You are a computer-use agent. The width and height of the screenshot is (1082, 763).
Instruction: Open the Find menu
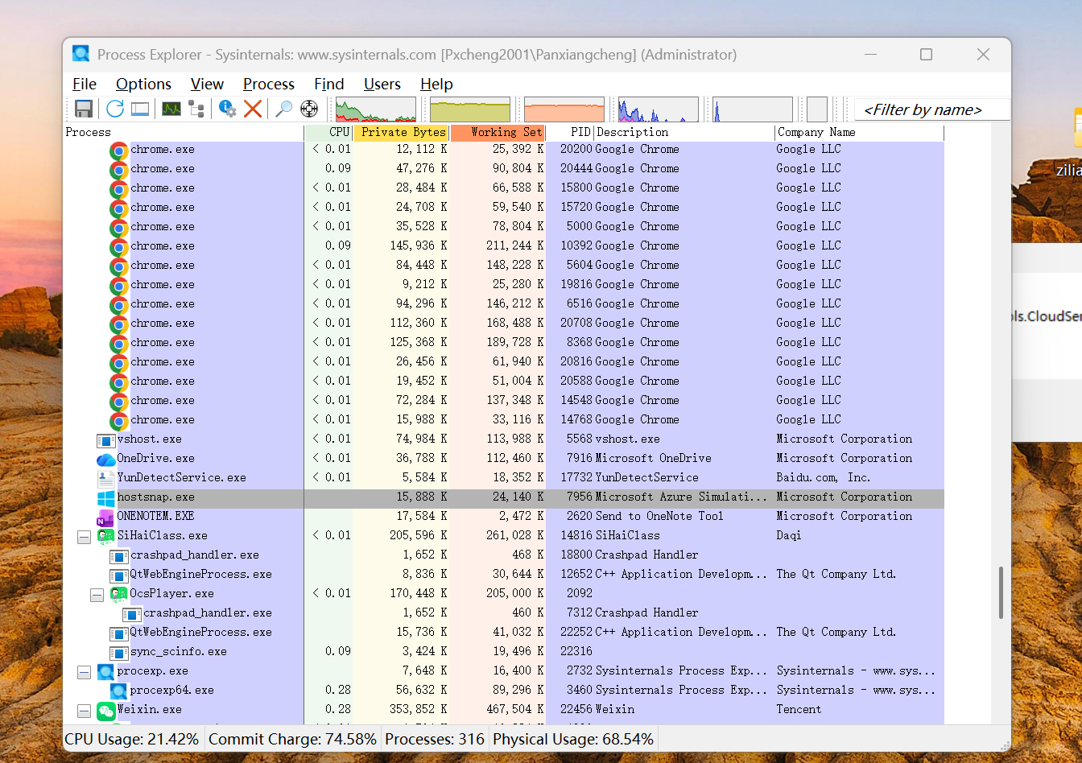(328, 85)
